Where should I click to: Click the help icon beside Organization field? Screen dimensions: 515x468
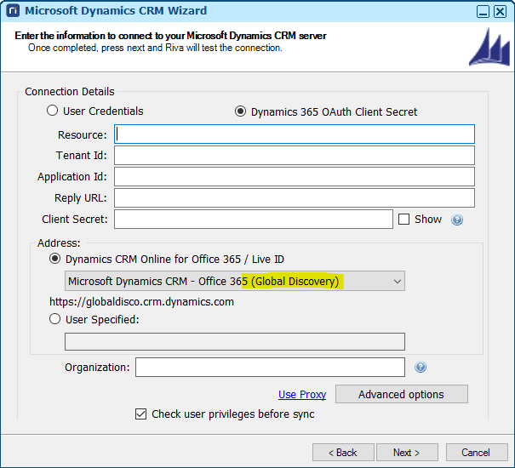(420, 368)
